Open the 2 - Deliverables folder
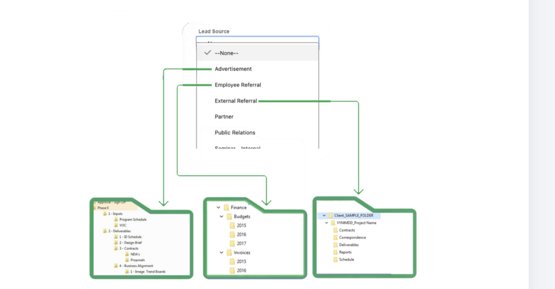Image resolution: width=555 pixels, height=289 pixels. (x=119, y=231)
